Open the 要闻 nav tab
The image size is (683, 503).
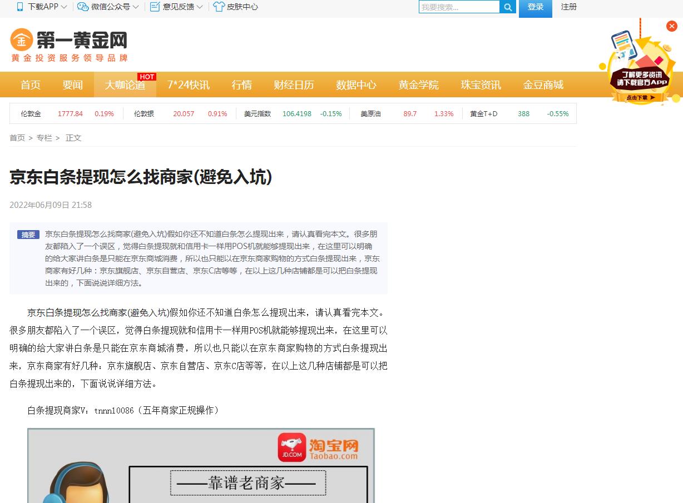point(73,84)
